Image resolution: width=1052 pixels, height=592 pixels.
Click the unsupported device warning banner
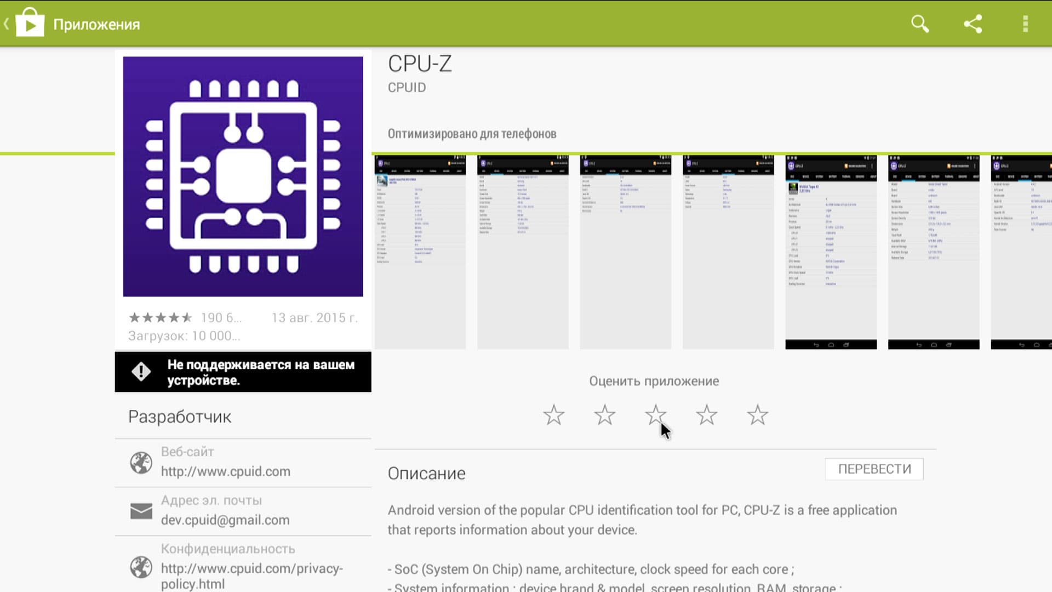pos(243,372)
